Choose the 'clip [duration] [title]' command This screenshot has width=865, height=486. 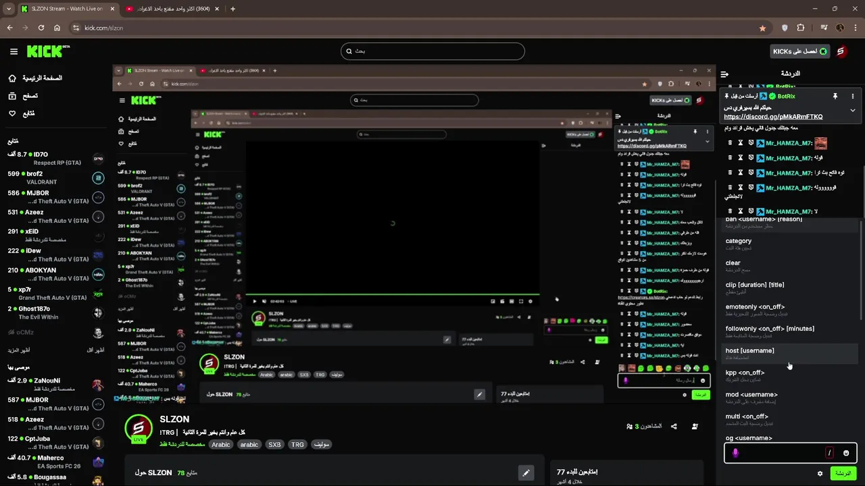point(789,288)
